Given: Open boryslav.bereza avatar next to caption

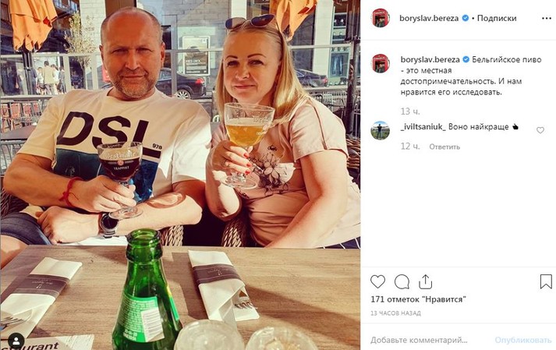Looking at the screenshot, I should click(x=381, y=63).
